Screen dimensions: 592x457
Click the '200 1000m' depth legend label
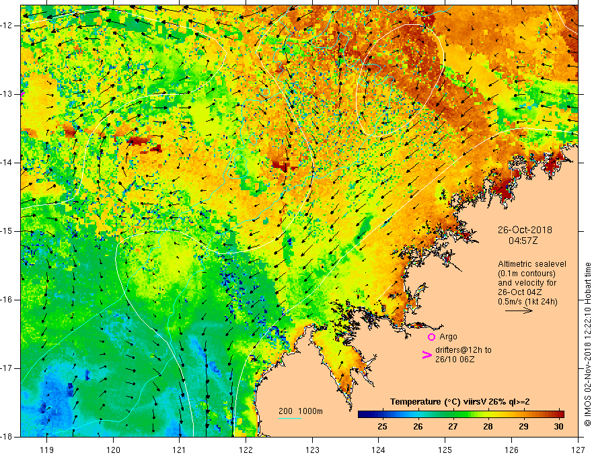click(x=301, y=411)
